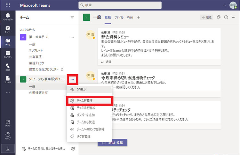The height and width of the screenshot is (155, 240).
Task: Choose チームへのリンクを取得 from the menu
Action: (x=89, y=129)
